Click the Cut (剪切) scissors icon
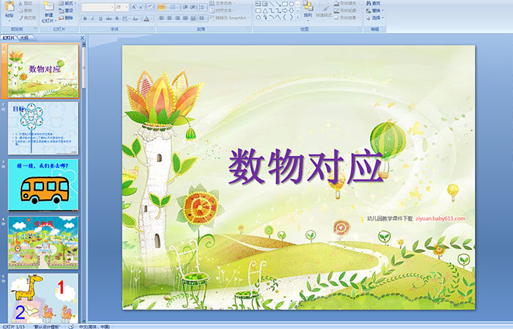The image size is (513, 329). click(x=21, y=3)
